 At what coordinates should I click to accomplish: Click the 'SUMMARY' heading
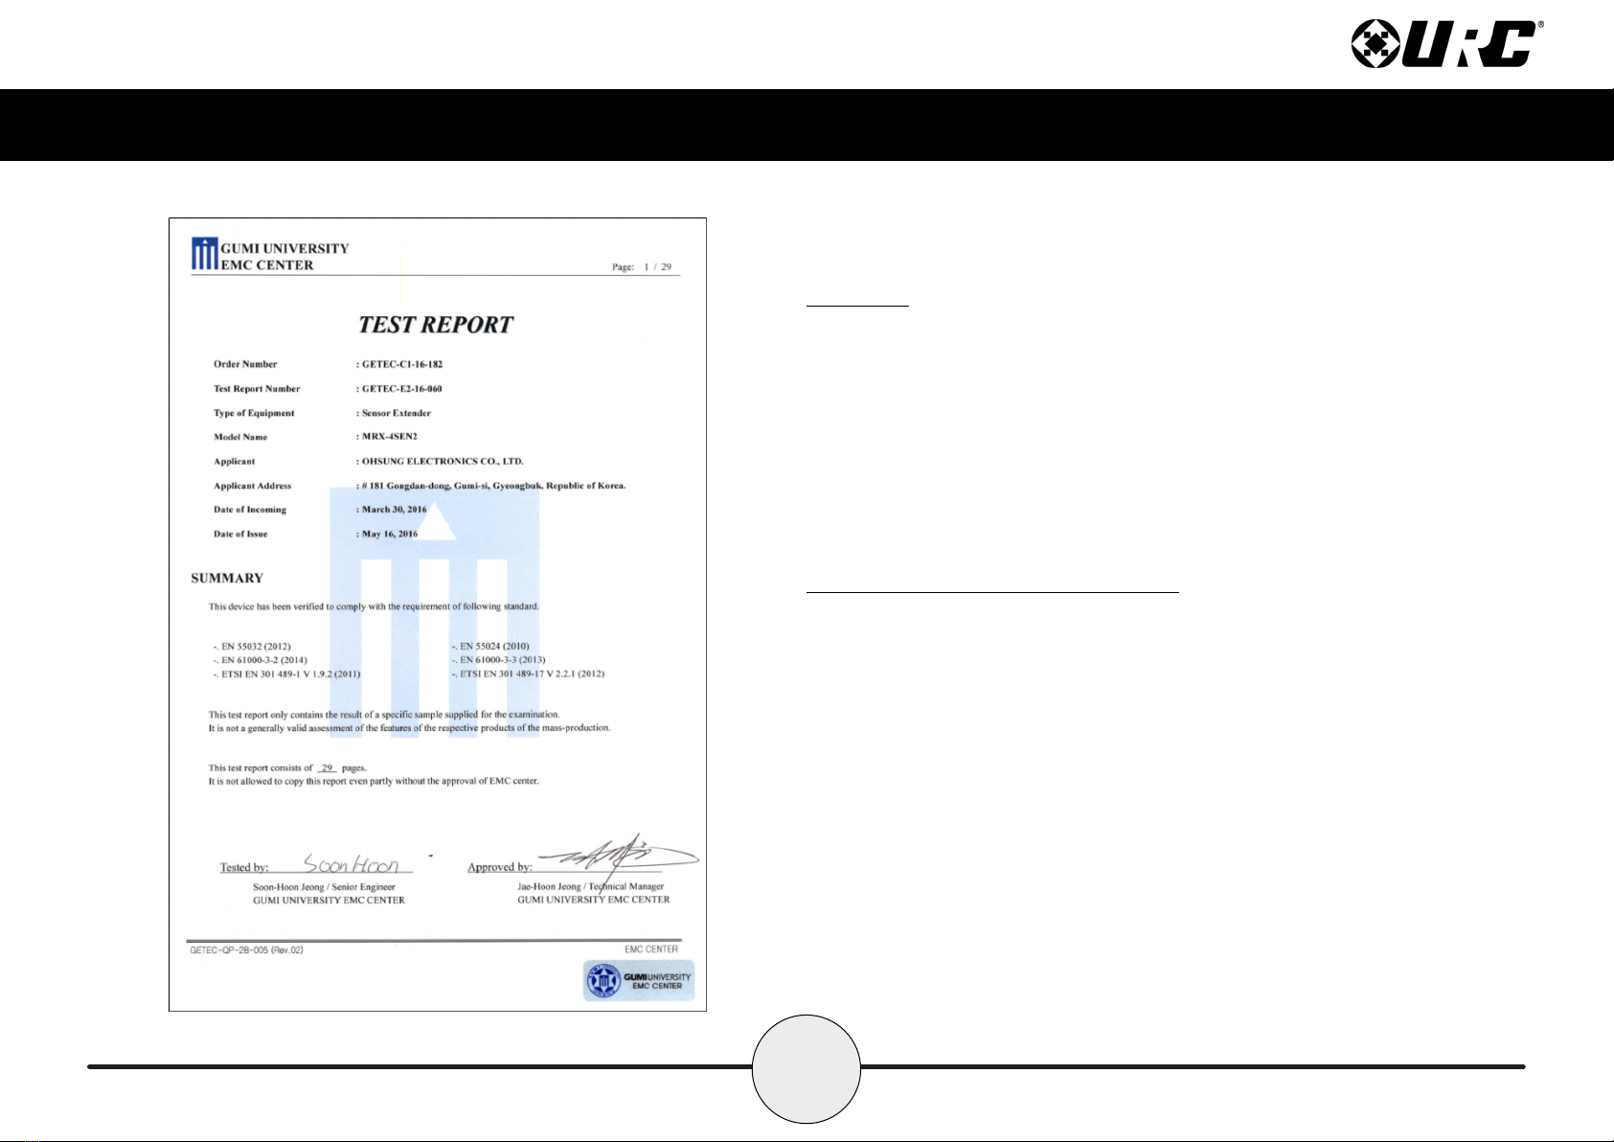tap(227, 579)
